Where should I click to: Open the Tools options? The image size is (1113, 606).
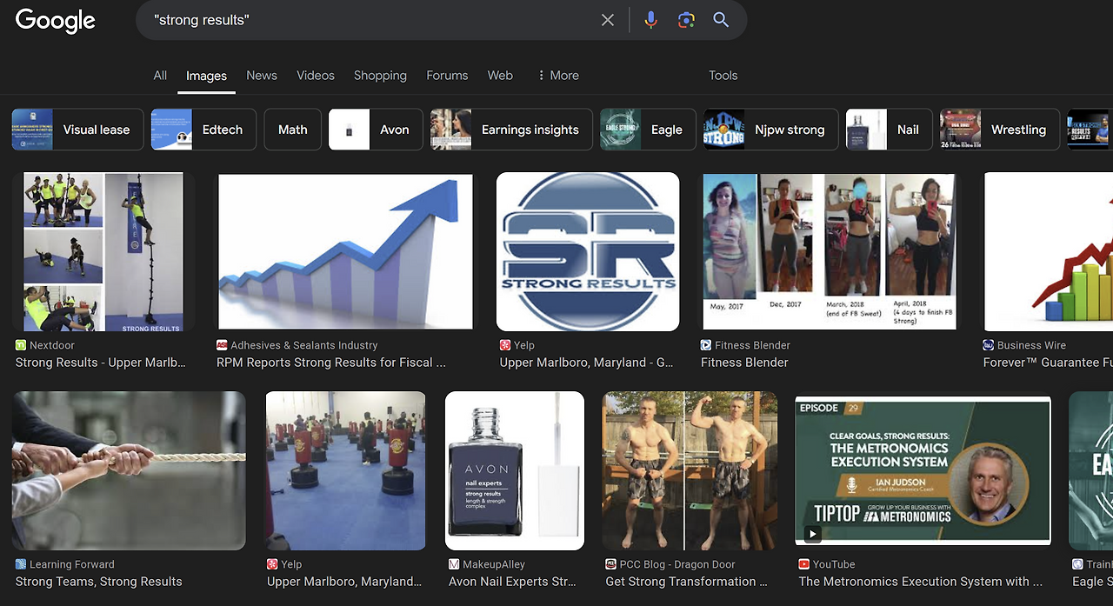click(x=723, y=76)
